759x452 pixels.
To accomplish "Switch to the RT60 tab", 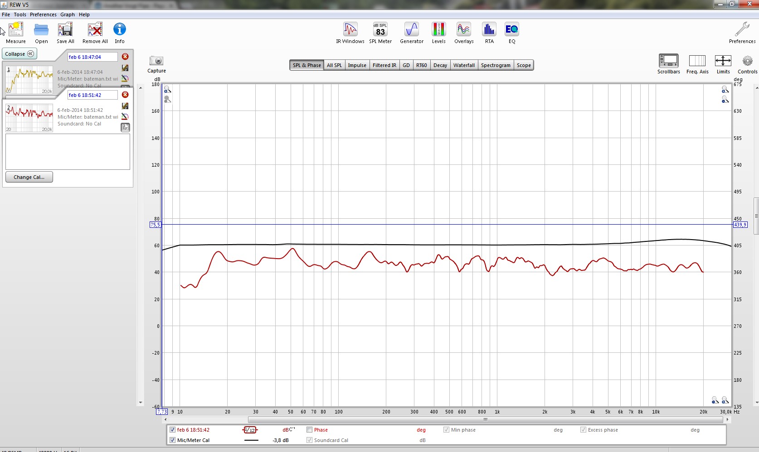I will point(422,65).
